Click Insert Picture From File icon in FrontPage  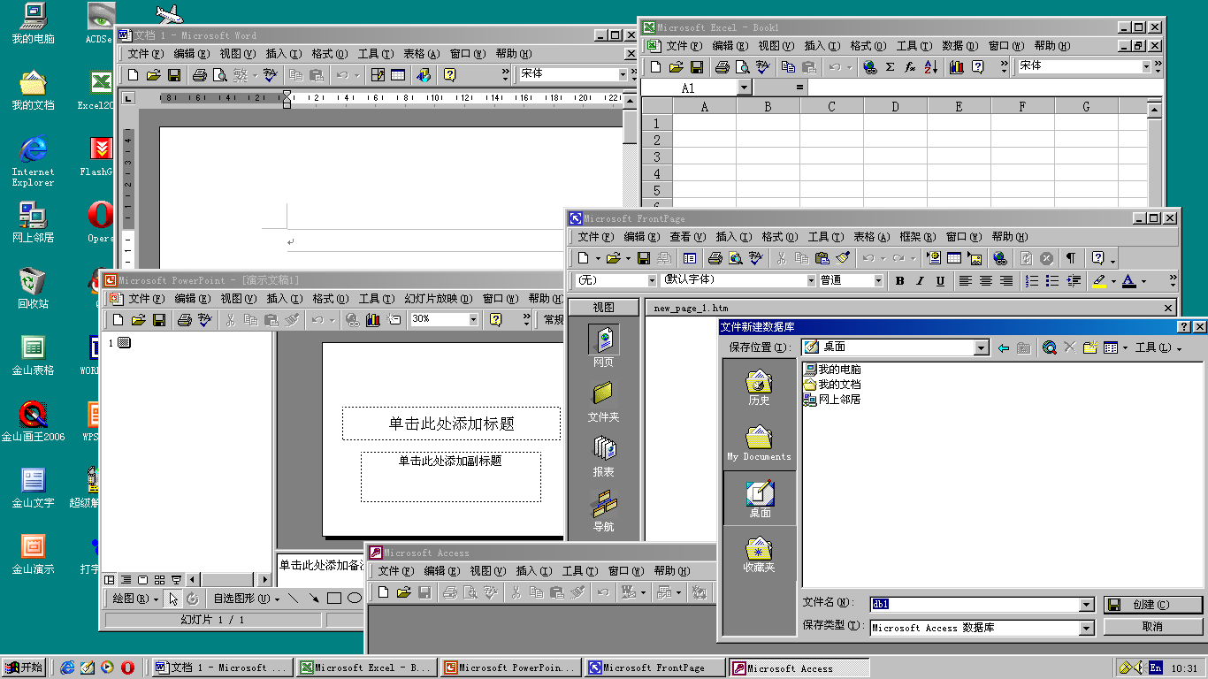click(975, 258)
